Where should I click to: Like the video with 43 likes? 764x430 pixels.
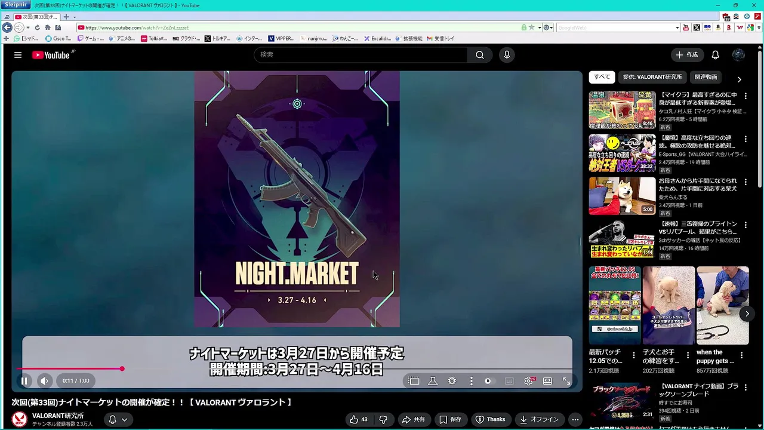tap(359, 419)
